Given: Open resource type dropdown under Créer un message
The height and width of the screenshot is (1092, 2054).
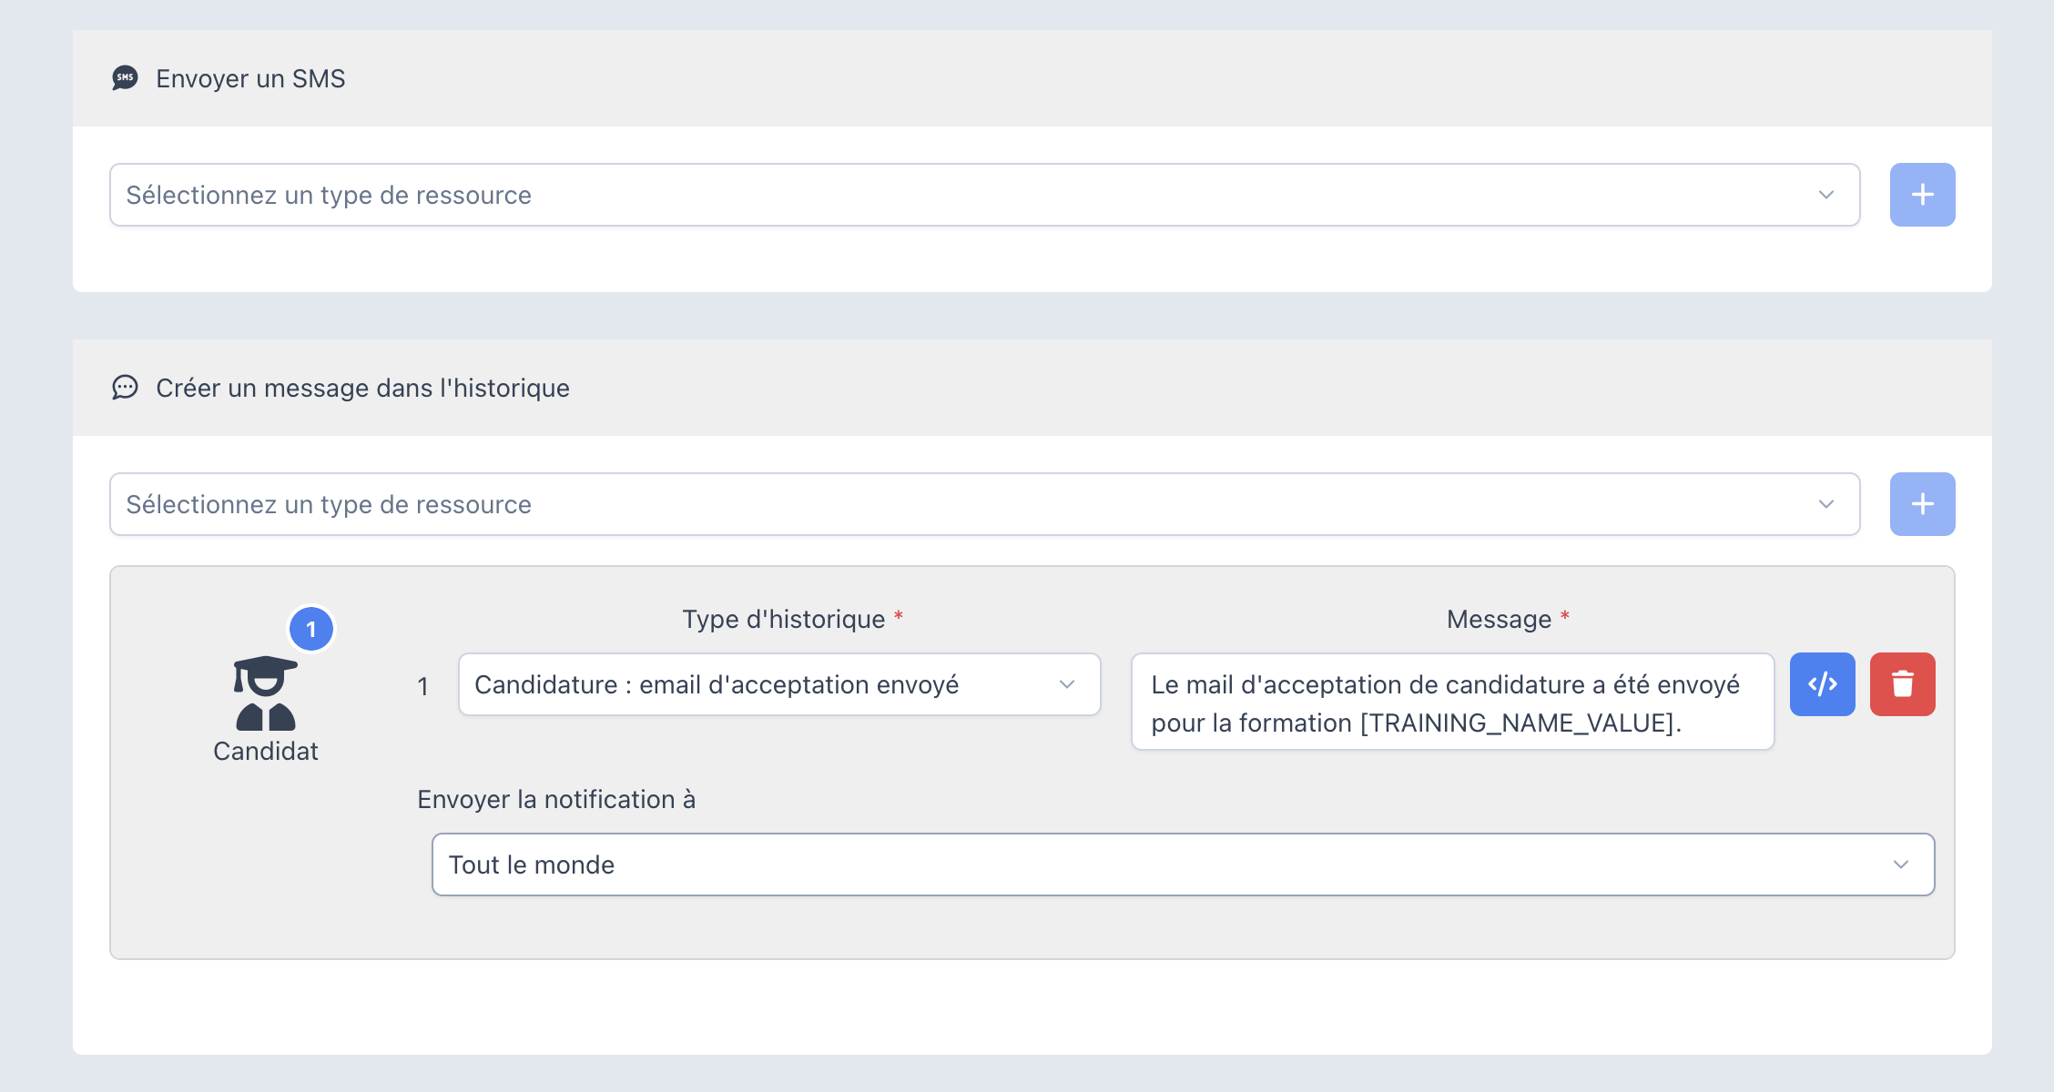Looking at the screenshot, I should pyautogui.click(x=984, y=504).
